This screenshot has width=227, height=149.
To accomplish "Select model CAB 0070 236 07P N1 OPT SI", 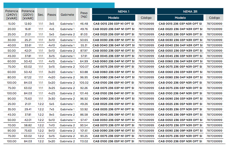I will 114,125.
